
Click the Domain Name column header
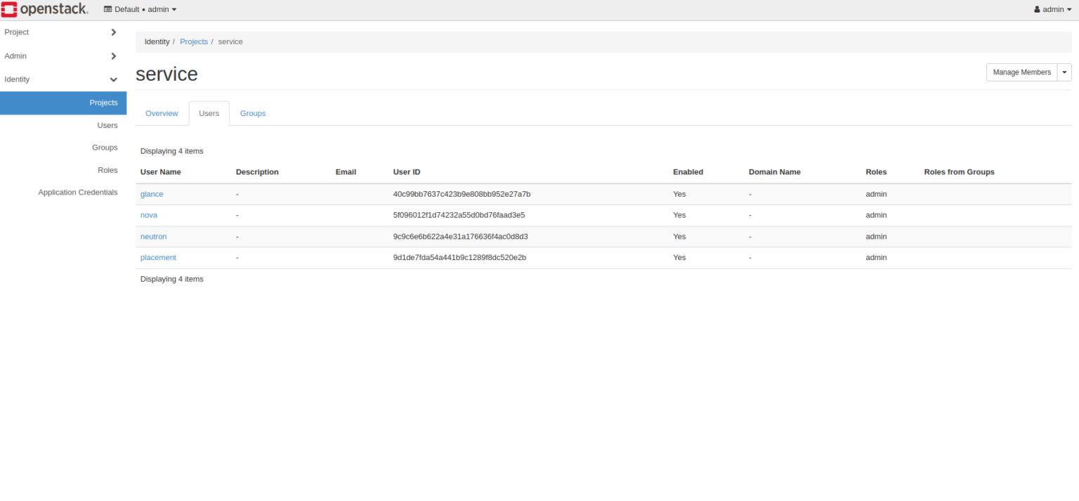(775, 172)
